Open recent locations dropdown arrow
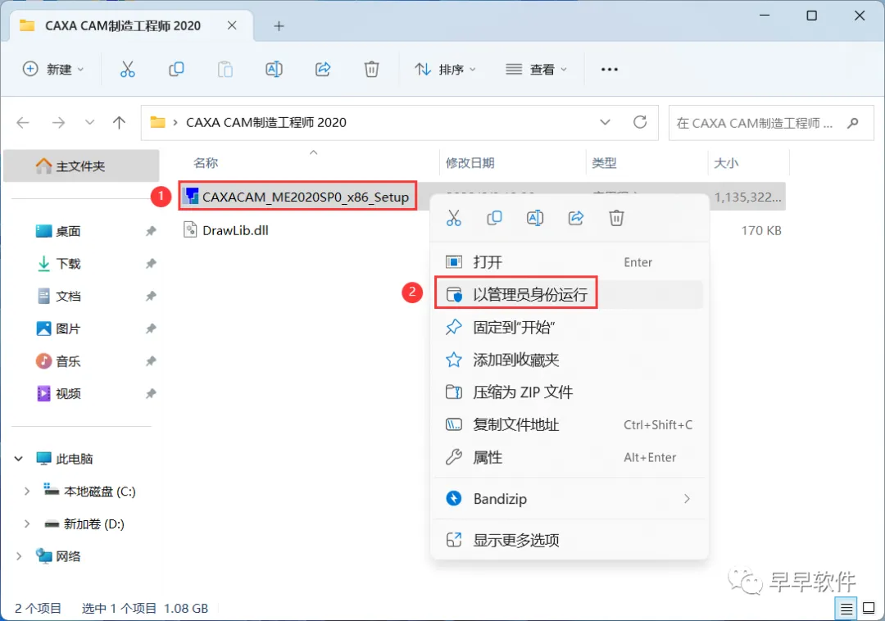Image resolution: width=885 pixels, height=621 pixels. coord(89,122)
